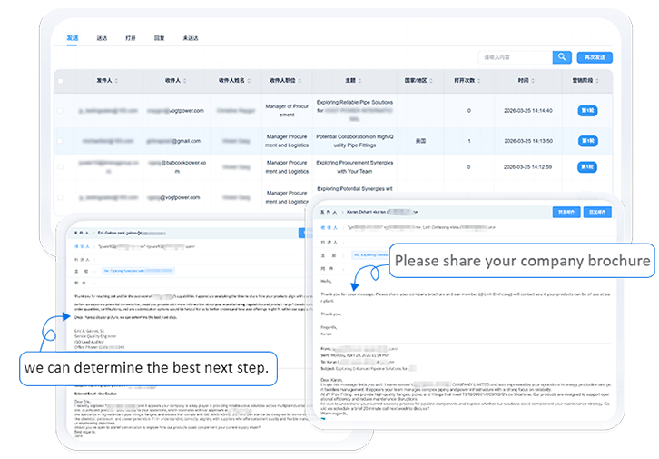The image size is (659, 459).
Task: Click subject tag in Karan's email header
Action: click(x=370, y=255)
